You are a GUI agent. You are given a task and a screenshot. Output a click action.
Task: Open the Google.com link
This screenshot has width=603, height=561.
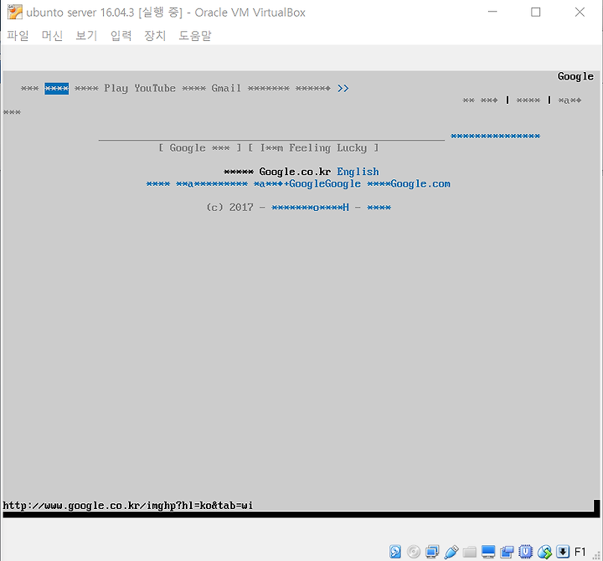(420, 184)
